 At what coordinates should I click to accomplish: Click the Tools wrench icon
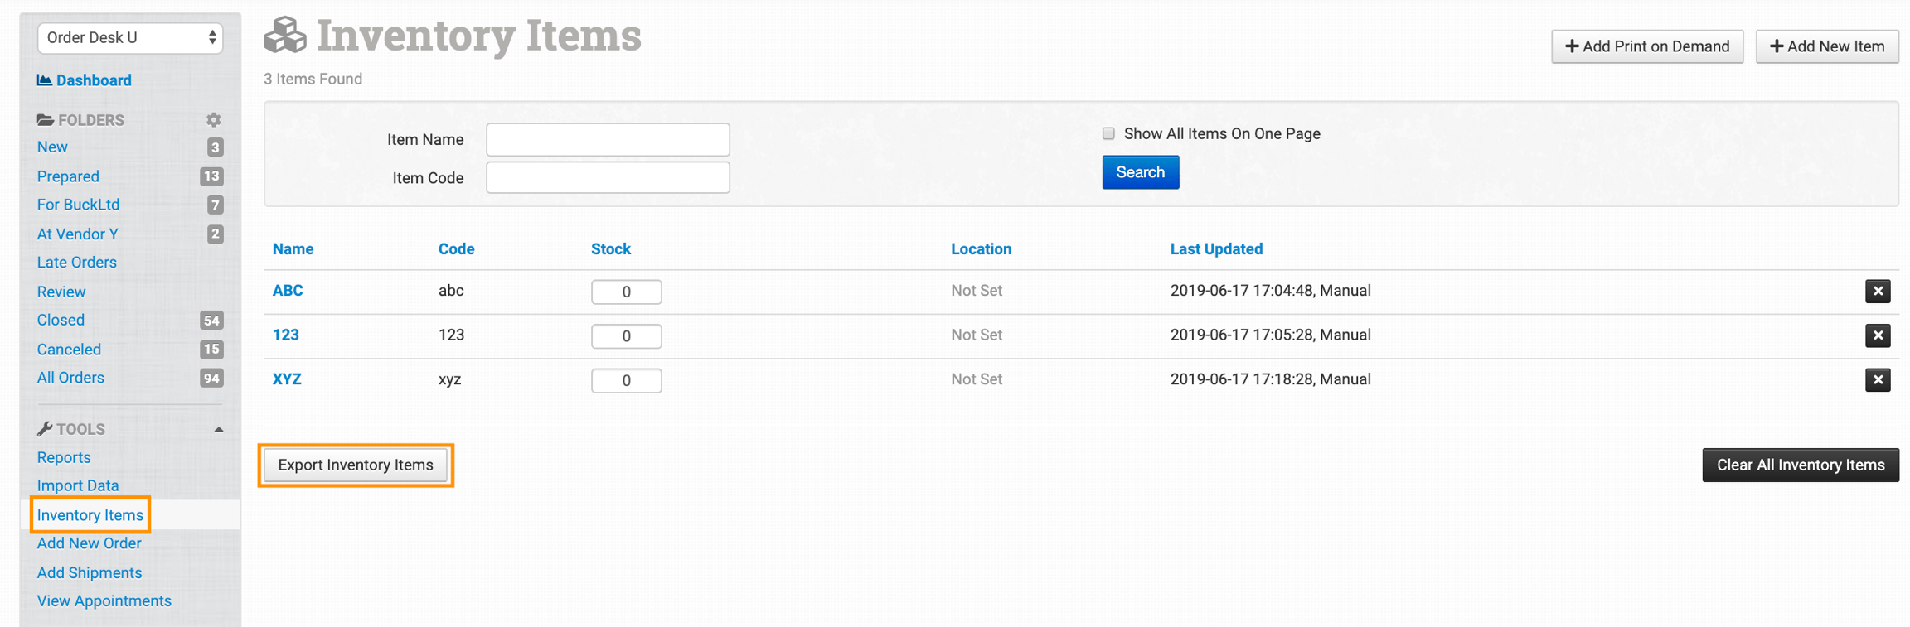[x=45, y=429]
